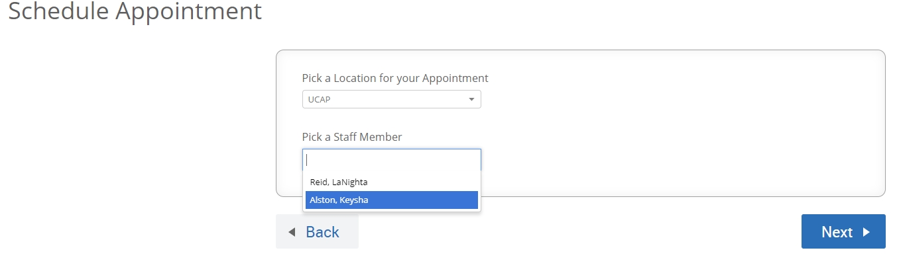Choose Alston, Keysha from staff list
Viewport: 897px width, 279px height.
point(339,200)
